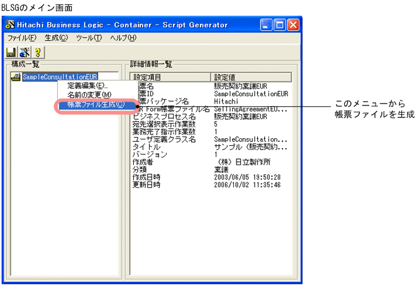Click the tool settings toolbar icon
Screen dimensions: 417x287
[x=24, y=52]
